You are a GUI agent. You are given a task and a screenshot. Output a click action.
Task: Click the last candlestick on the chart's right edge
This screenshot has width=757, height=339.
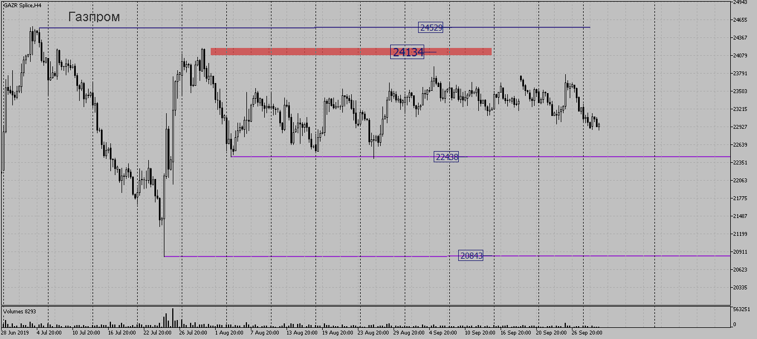[599, 127]
